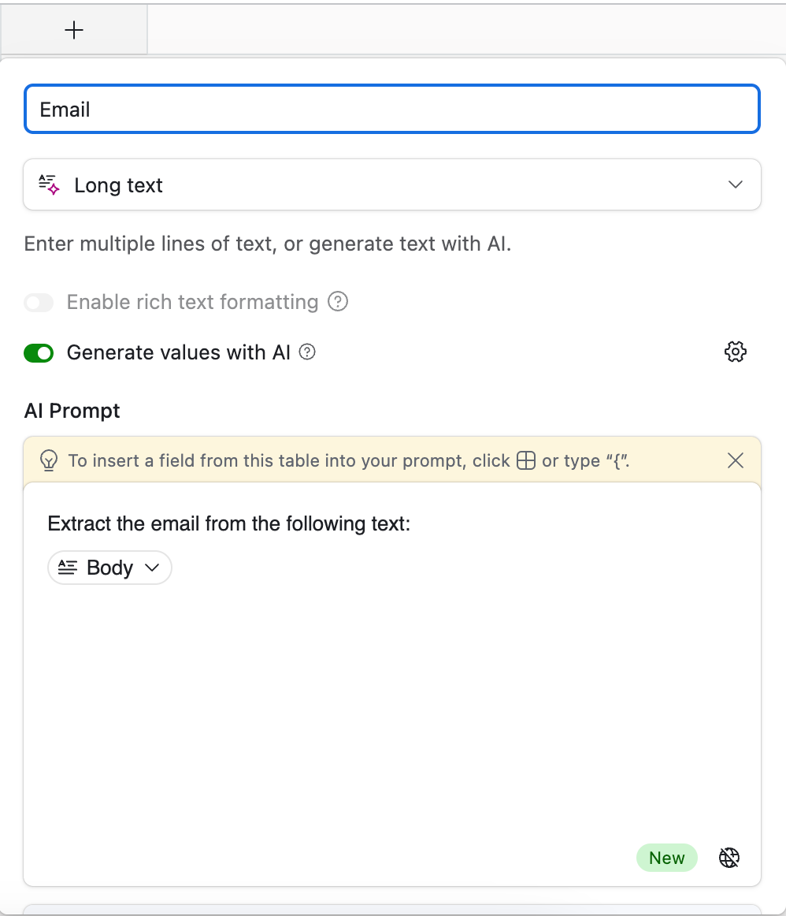
Task: Click the insert-field grid icon in tip
Action: point(526,460)
